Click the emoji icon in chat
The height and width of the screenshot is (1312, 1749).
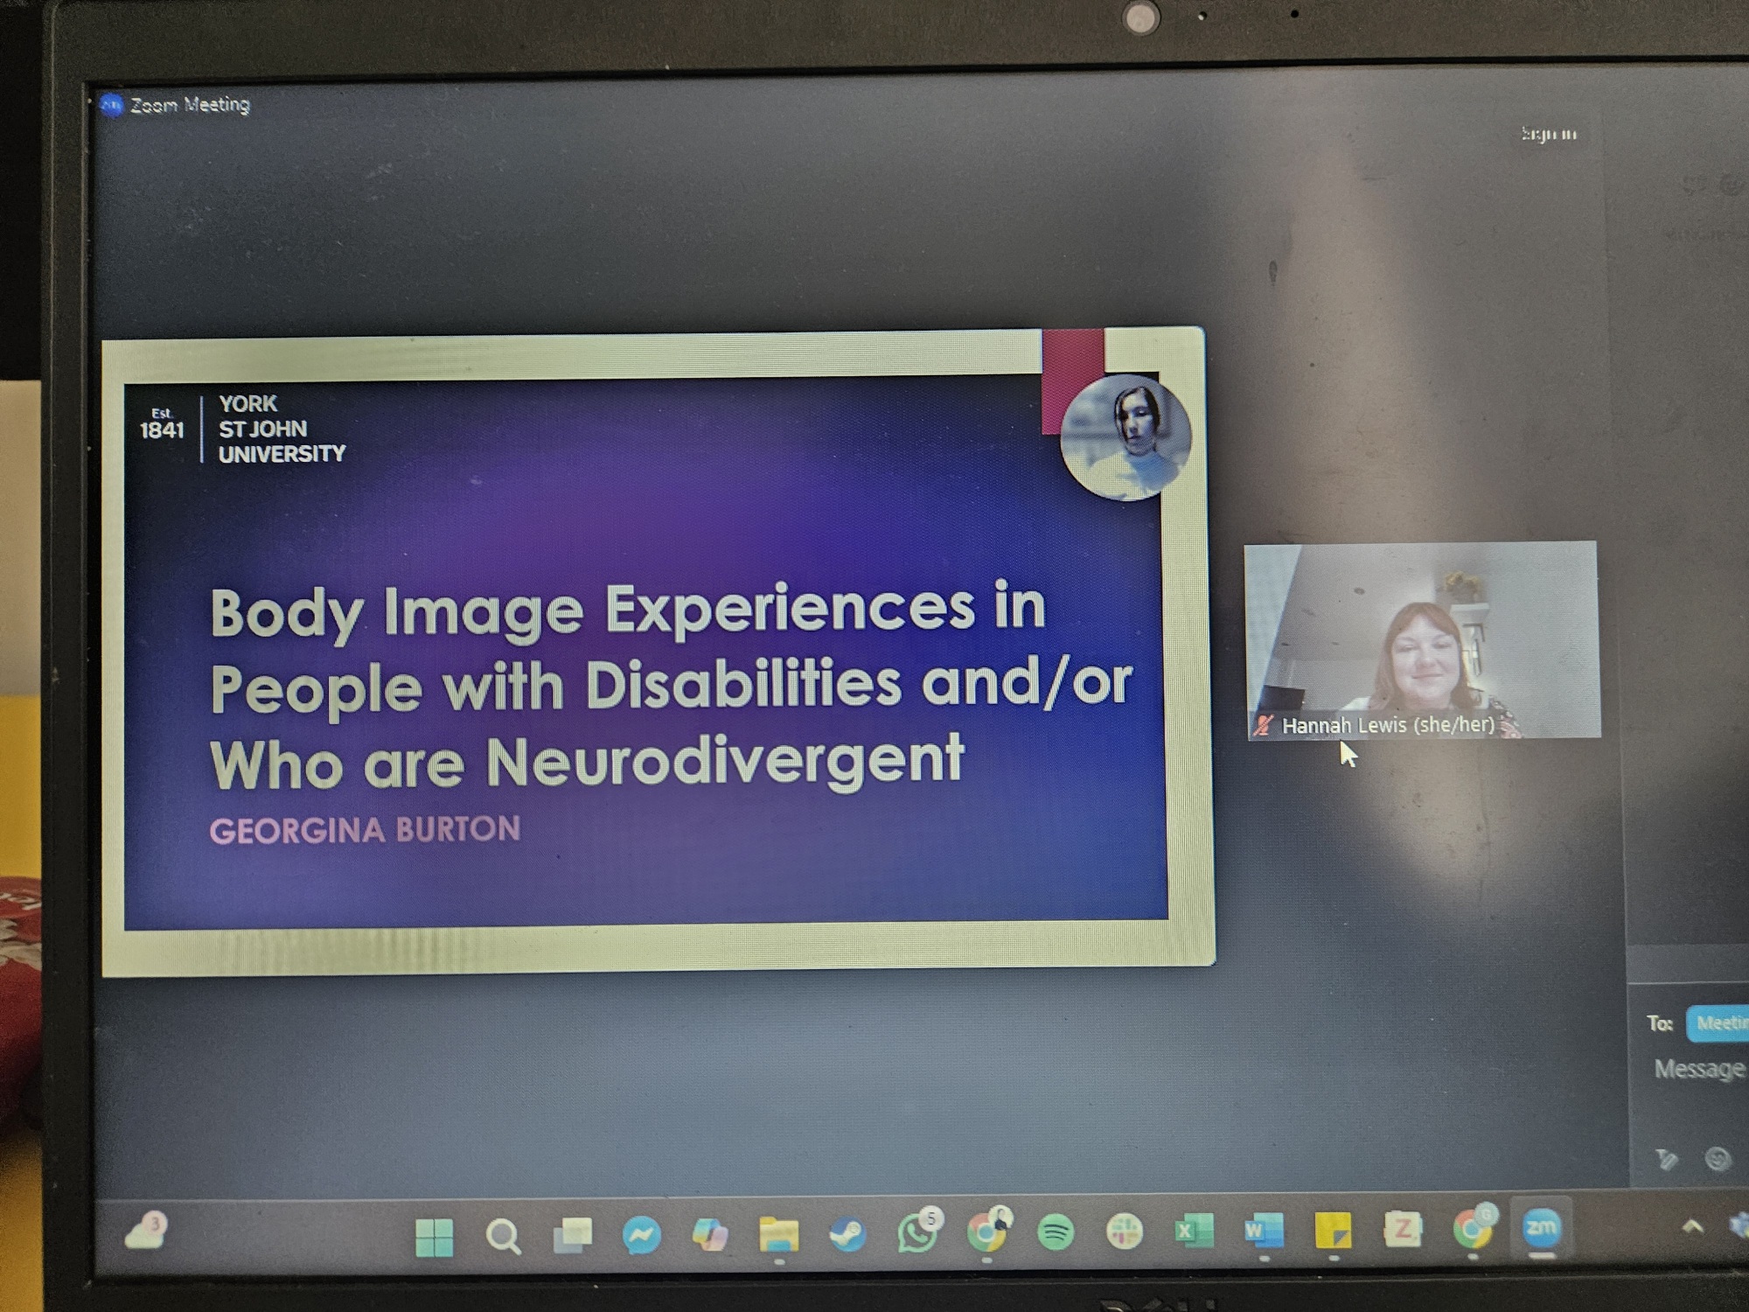[1718, 1159]
